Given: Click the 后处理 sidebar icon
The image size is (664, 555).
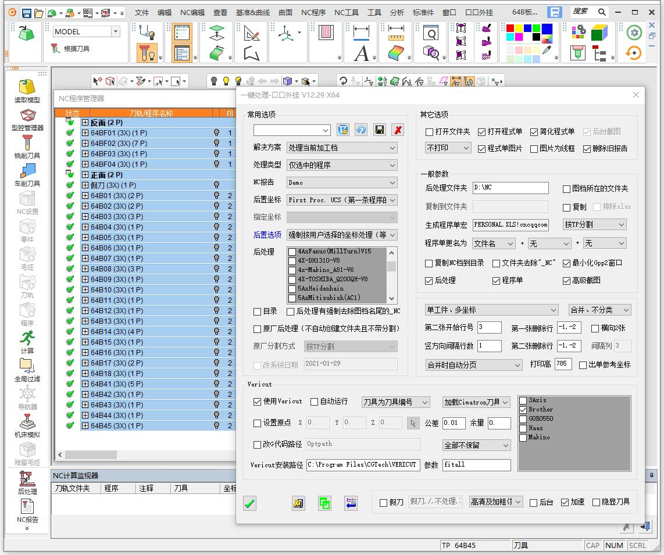Looking at the screenshot, I should [27, 479].
